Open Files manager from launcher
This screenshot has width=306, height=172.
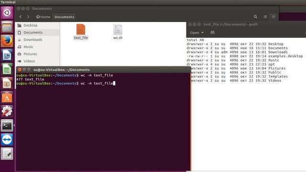tap(7, 27)
